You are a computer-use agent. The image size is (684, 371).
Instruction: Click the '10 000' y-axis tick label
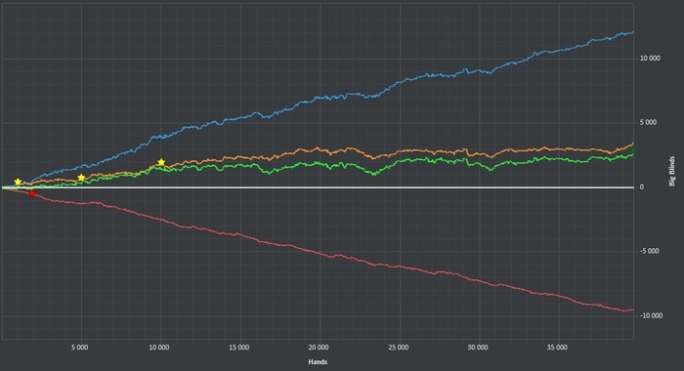(650, 59)
